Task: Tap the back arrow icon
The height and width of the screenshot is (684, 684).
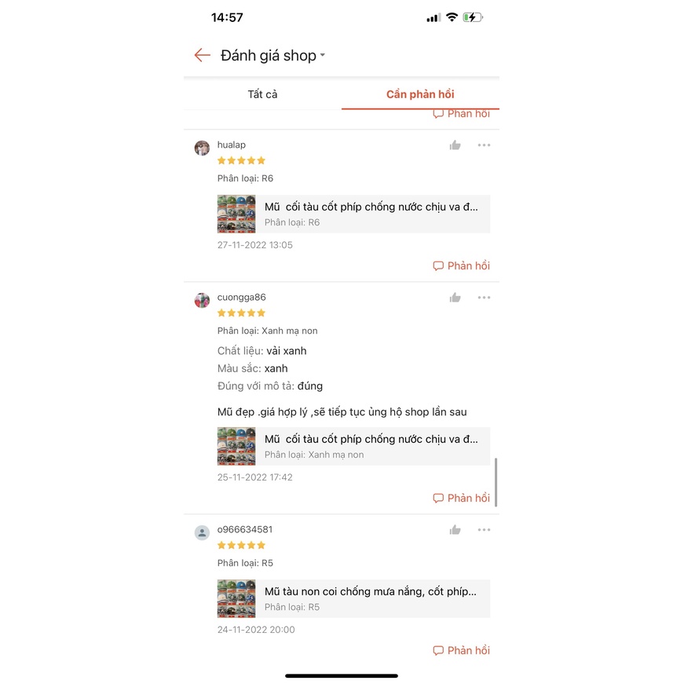Action: click(202, 56)
